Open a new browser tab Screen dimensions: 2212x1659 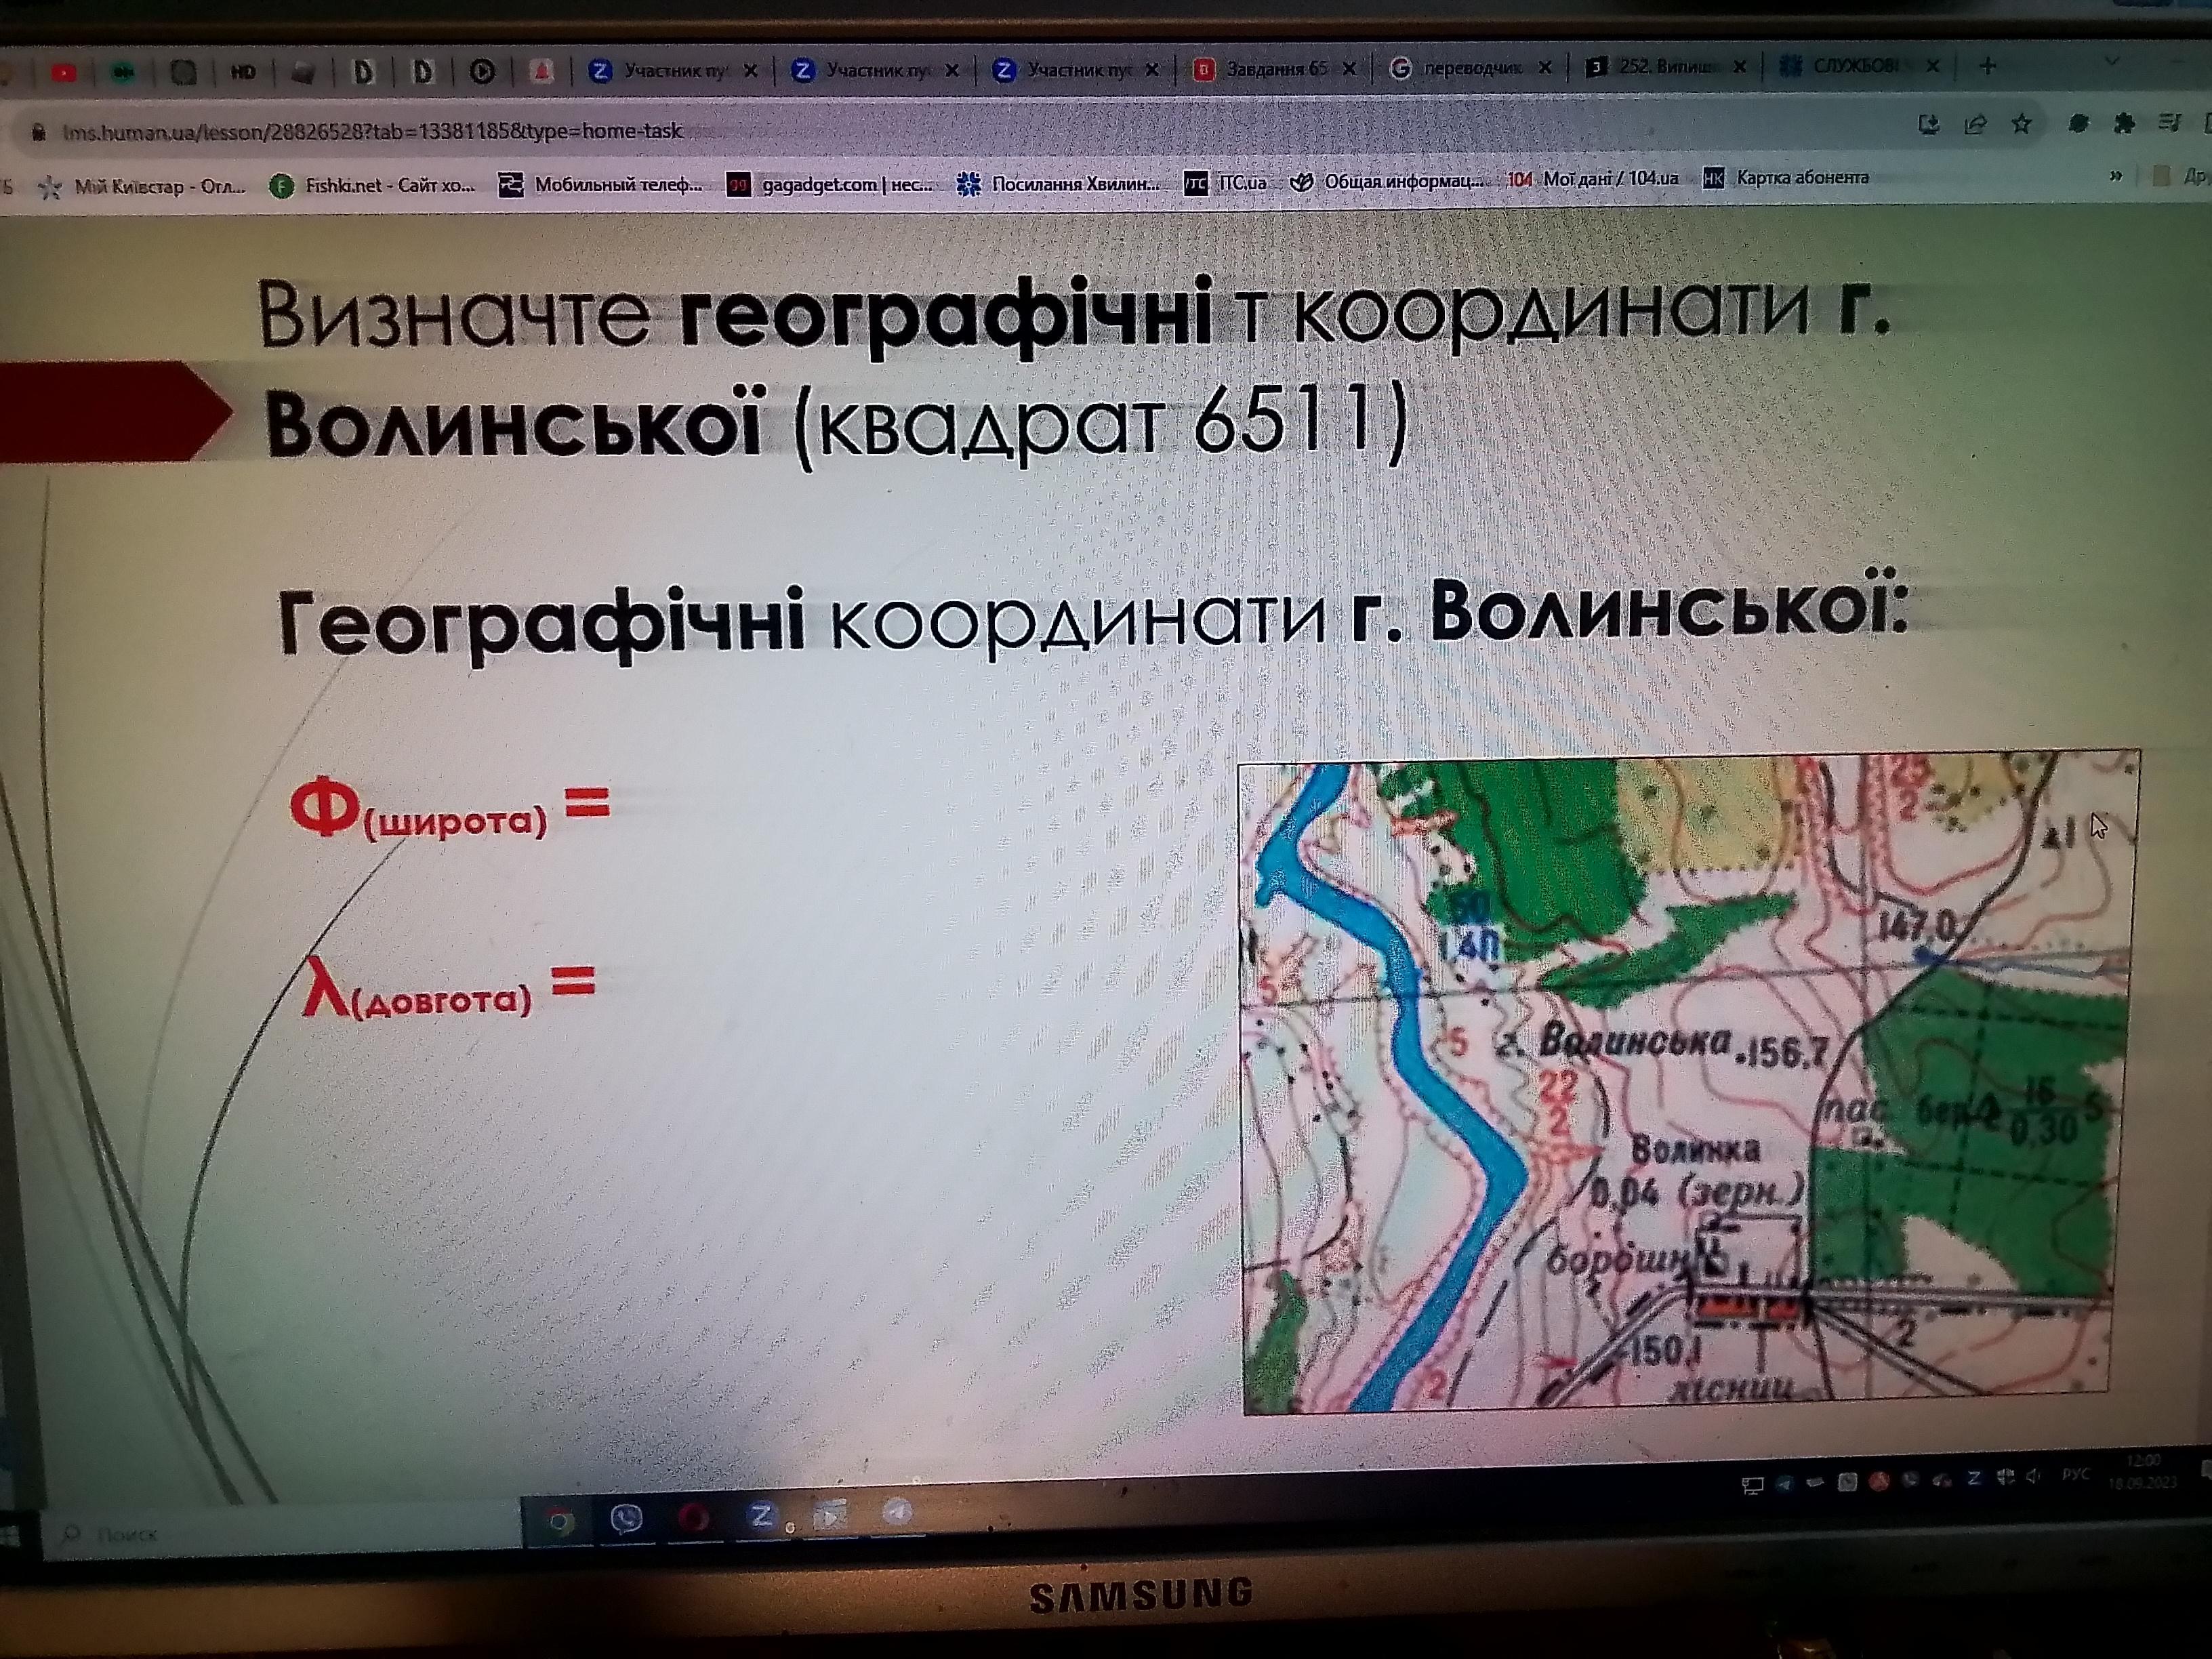click(x=1988, y=66)
